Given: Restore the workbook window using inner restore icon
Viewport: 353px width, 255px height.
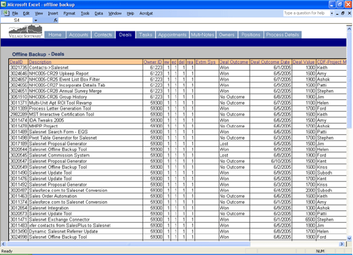Looking at the screenshot, I should tap(343, 13).
